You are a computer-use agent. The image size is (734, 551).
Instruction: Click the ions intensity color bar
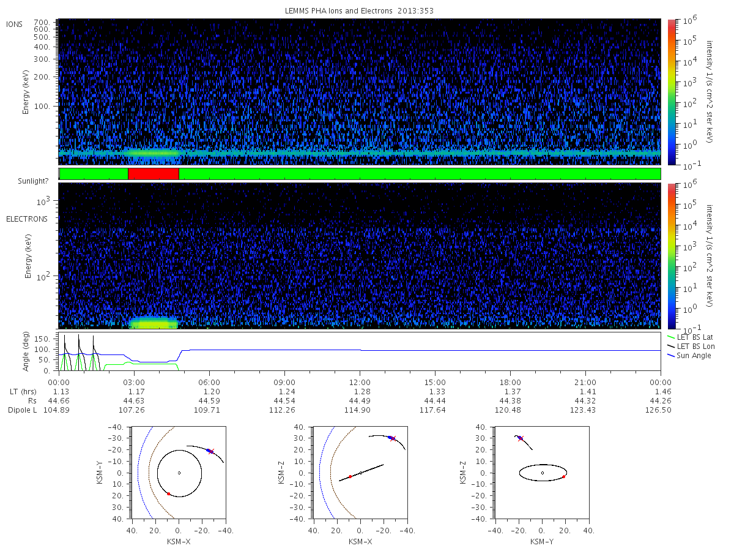[x=671, y=91]
